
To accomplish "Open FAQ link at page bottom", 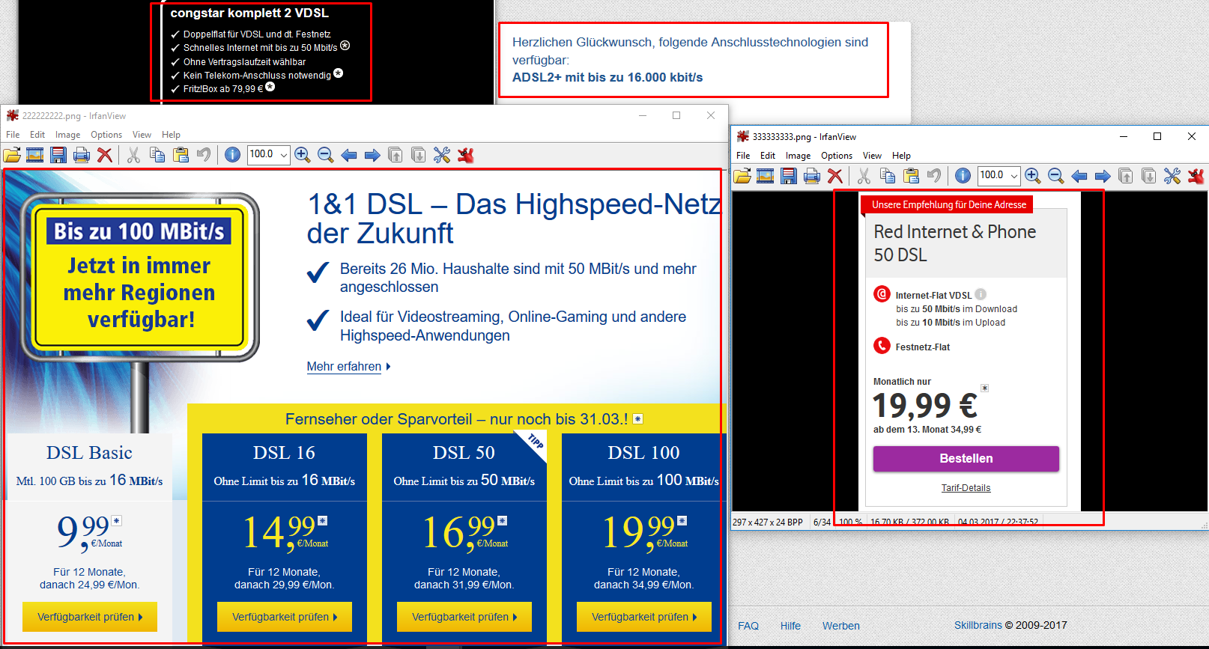I will point(748,626).
